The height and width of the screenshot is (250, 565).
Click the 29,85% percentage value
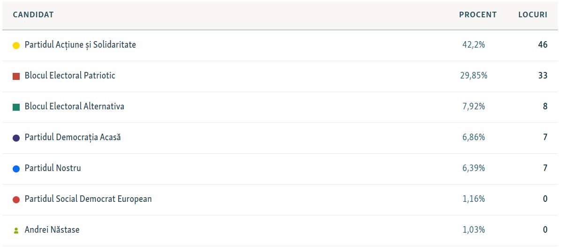474,76
